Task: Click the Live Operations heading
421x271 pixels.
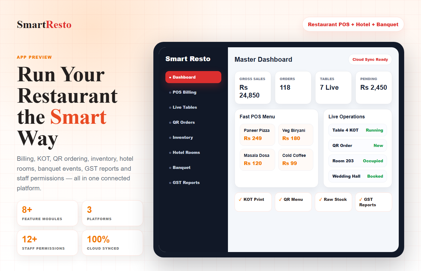Action: pos(347,117)
